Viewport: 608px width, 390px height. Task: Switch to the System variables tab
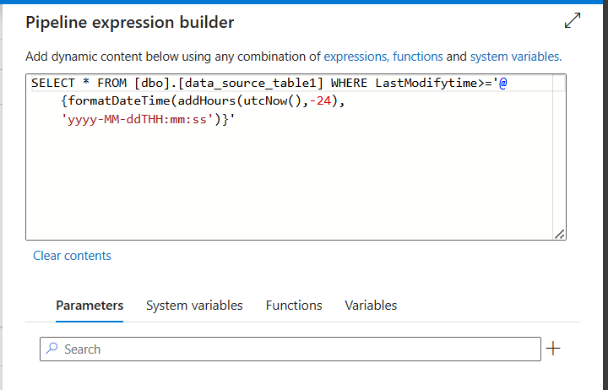(194, 305)
